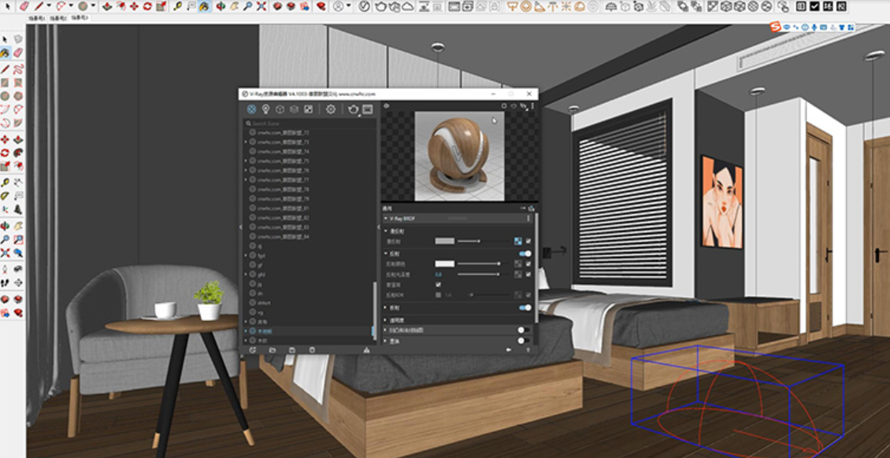This screenshot has width=890, height=458.
Task: Open V-Ray render settings gear icon
Action: click(331, 109)
